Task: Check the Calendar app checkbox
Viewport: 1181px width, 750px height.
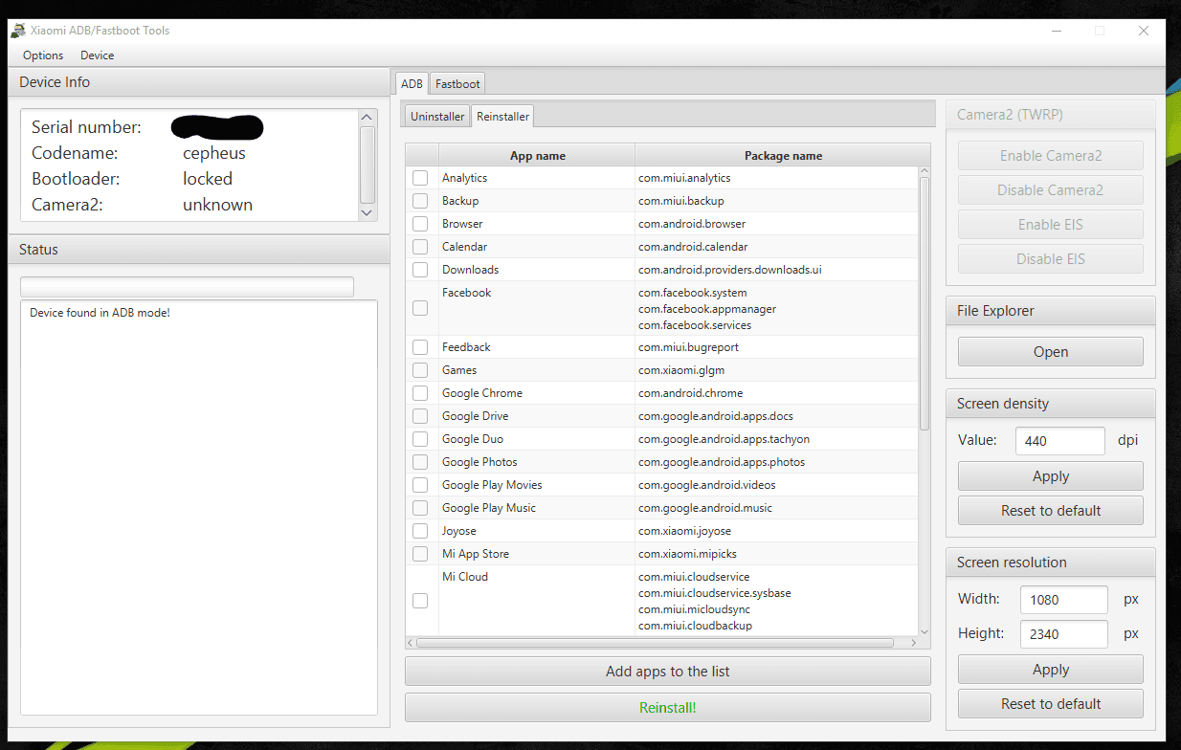Action: coord(420,247)
